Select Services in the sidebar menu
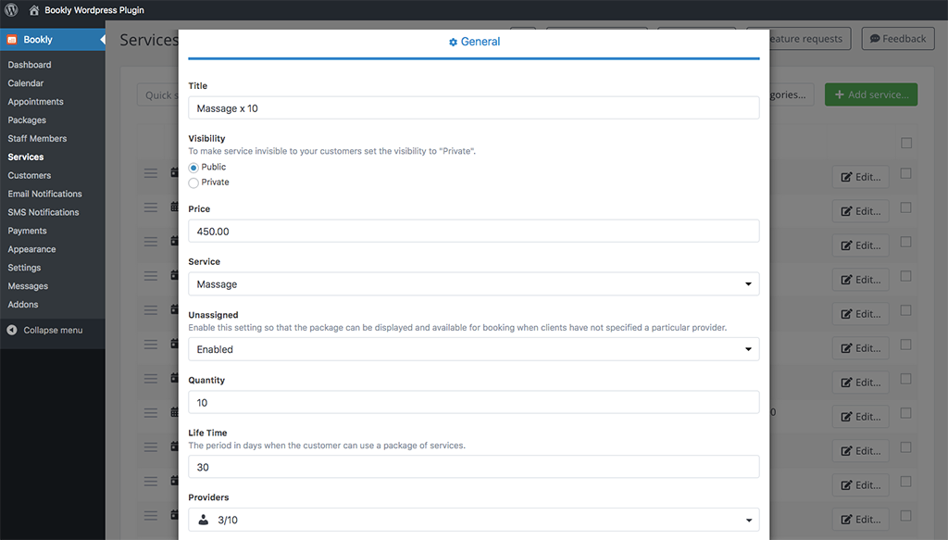948x540 pixels. coord(25,157)
